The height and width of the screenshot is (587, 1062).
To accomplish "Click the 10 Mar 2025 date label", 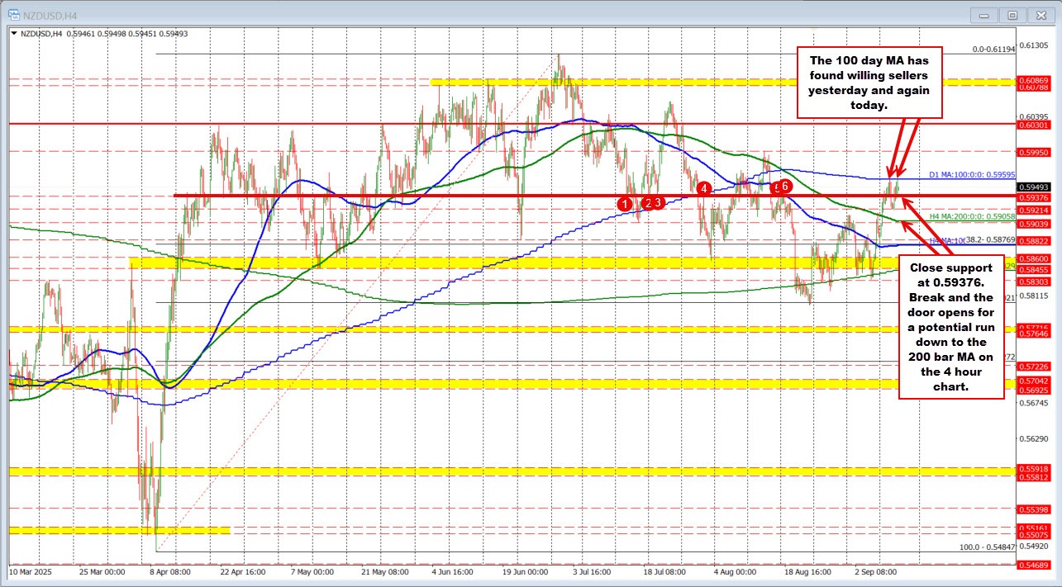I will click(x=31, y=570).
